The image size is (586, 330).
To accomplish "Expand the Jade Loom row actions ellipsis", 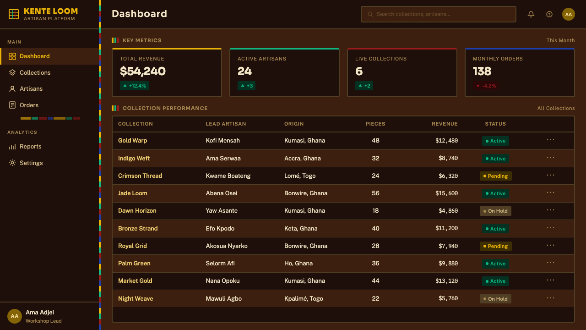I will (x=550, y=193).
